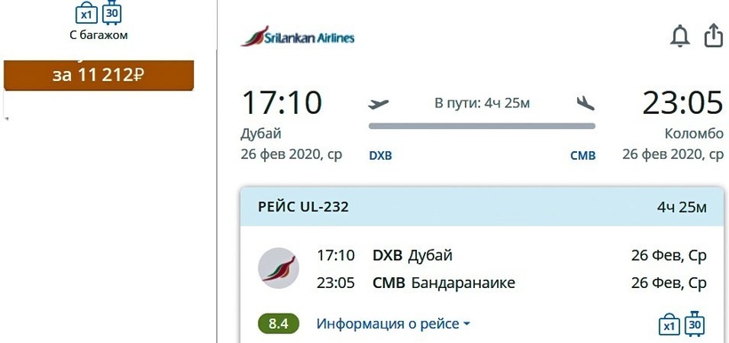Click the Бандаранаике arrival airport row
This screenshot has width=729, height=343.
pos(511,283)
